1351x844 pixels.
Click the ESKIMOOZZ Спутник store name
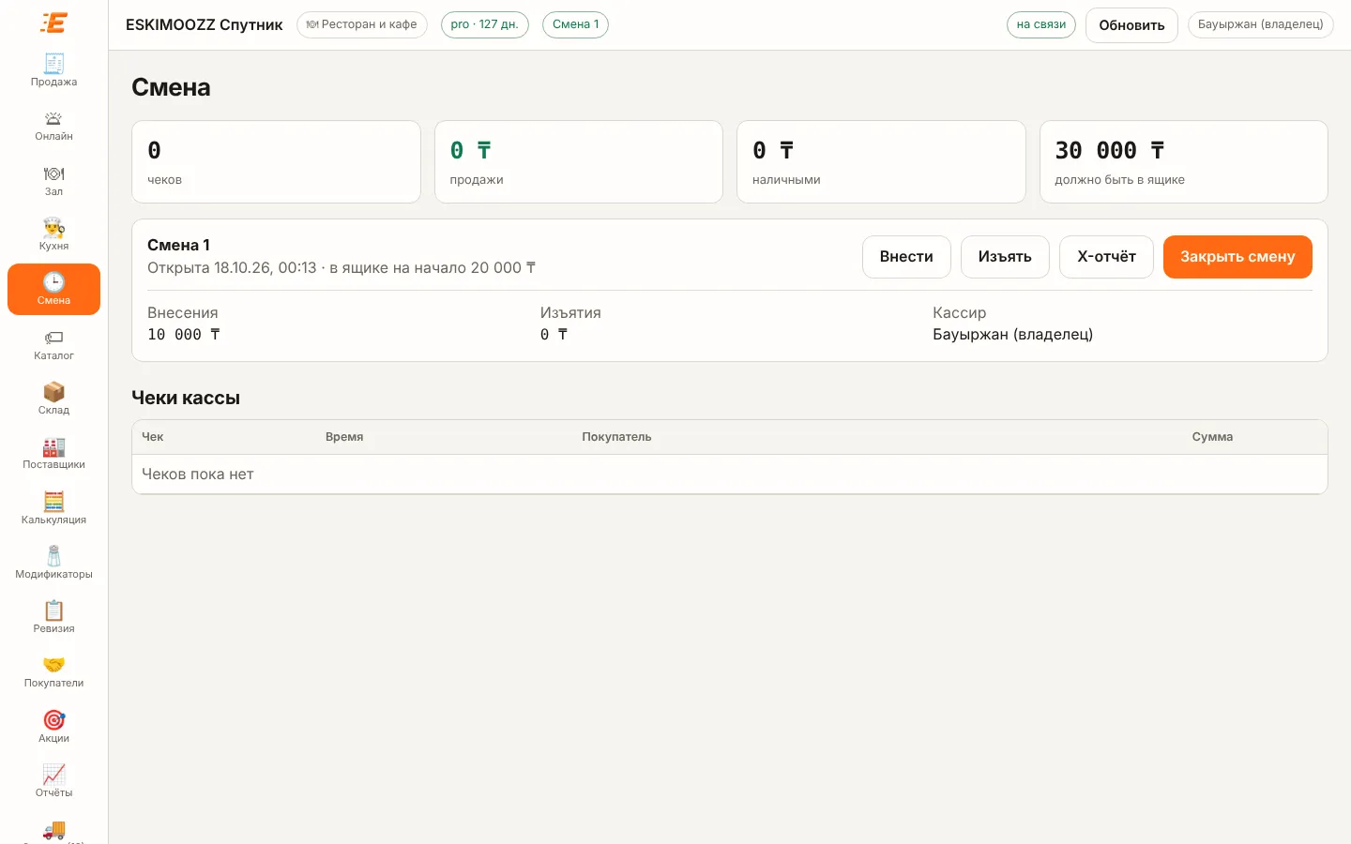point(205,25)
